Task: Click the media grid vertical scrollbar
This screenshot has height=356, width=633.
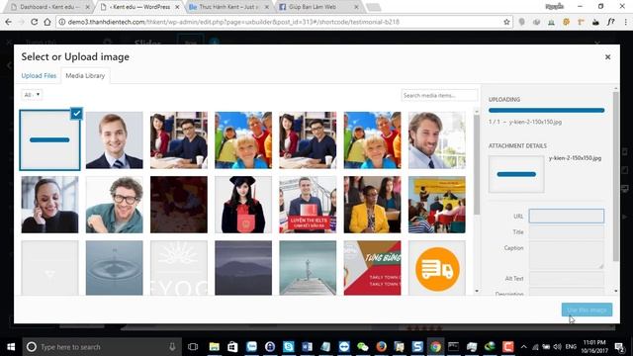Action: coord(477,165)
